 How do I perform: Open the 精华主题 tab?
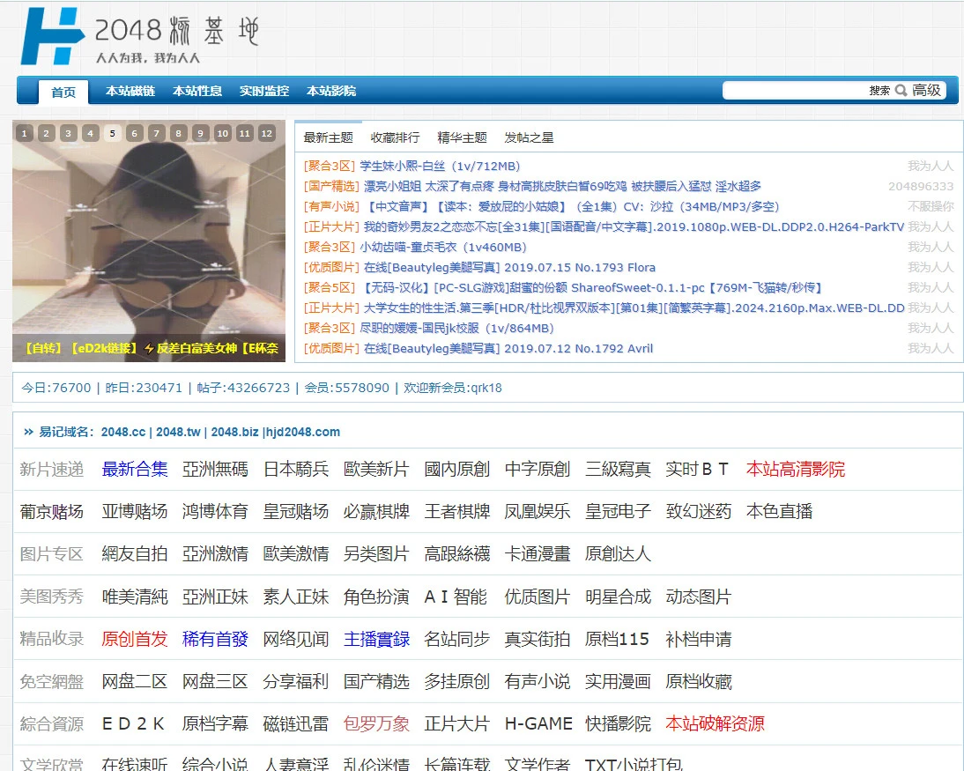[463, 138]
